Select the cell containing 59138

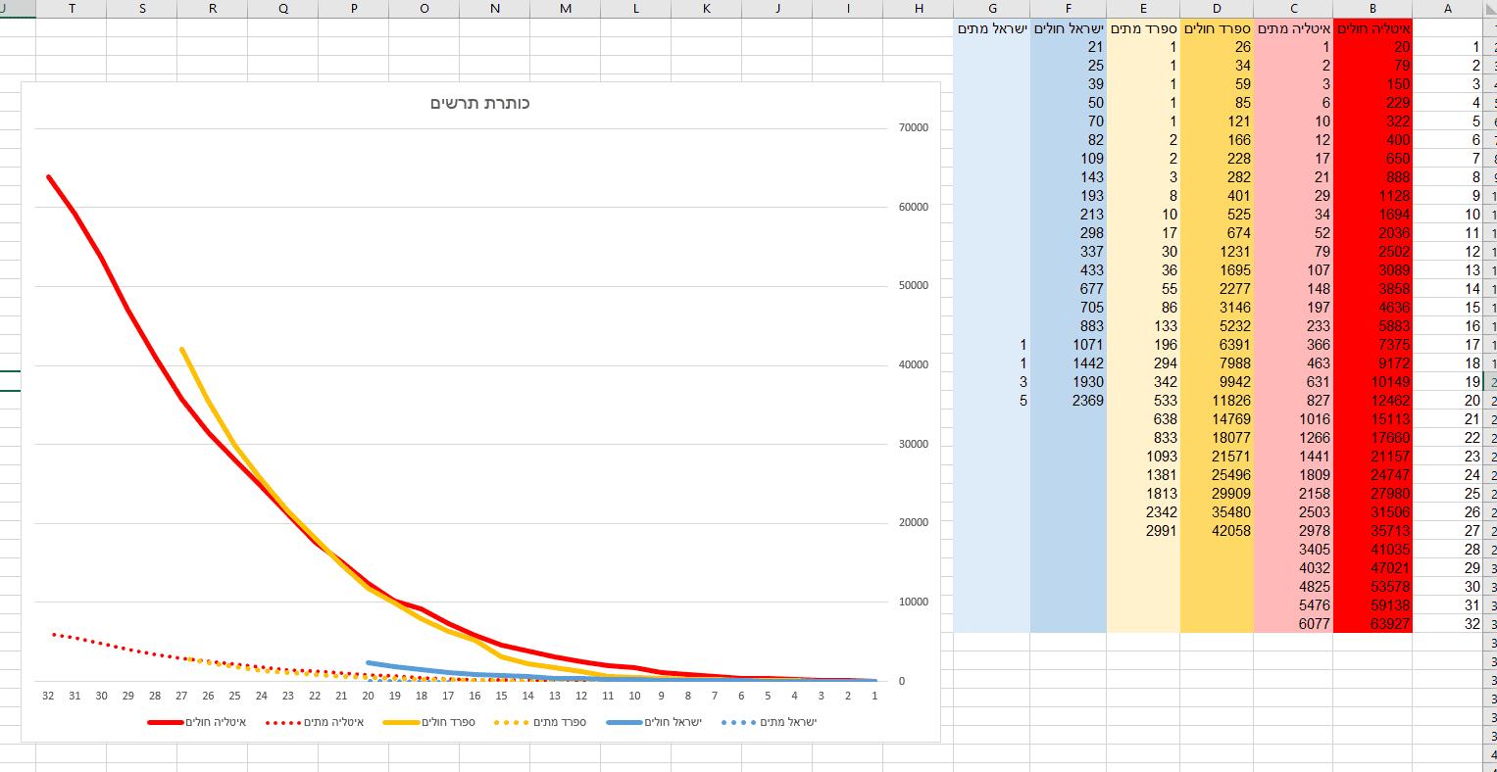point(1372,605)
